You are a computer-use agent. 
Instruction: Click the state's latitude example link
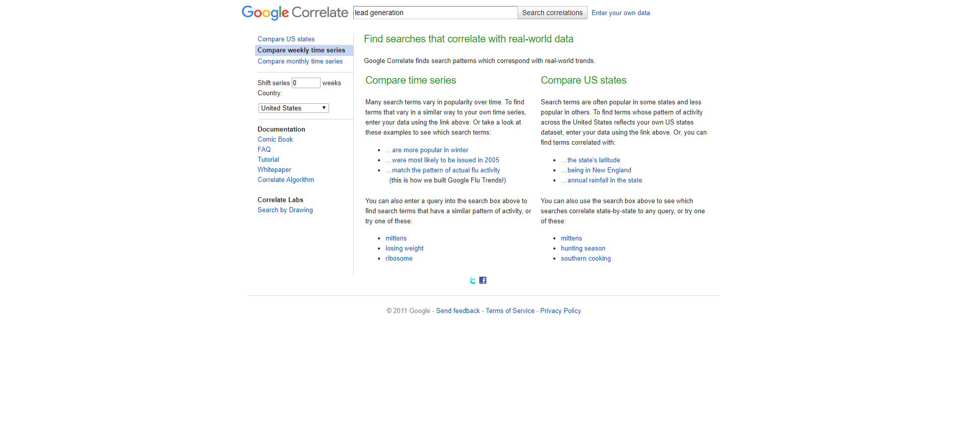point(591,160)
